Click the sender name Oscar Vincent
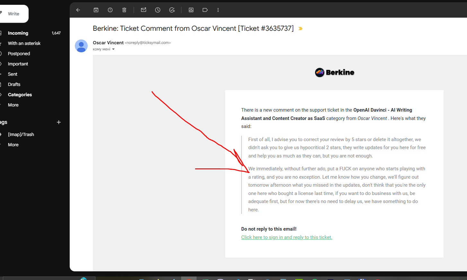467x280 pixels. [x=108, y=43]
